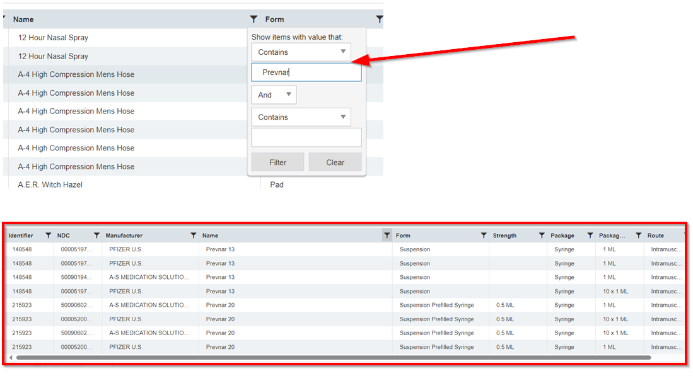Screen dimensions: 693x376
Task: Open Form filter icon in results grid
Action: coord(484,235)
